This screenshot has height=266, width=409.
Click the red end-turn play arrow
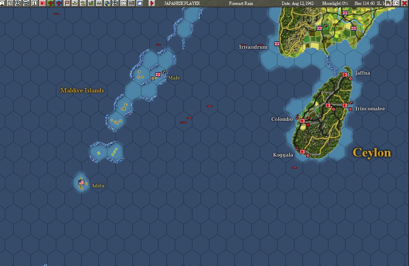[152, 3]
